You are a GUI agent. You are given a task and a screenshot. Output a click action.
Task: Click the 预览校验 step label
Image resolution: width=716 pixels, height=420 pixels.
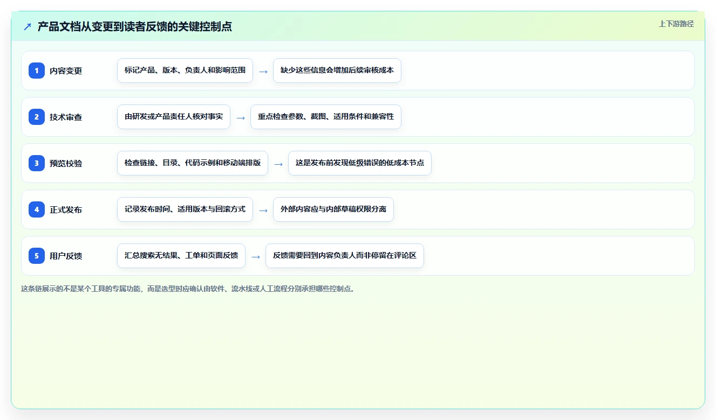pyautogui.click(x=66, y=163)
